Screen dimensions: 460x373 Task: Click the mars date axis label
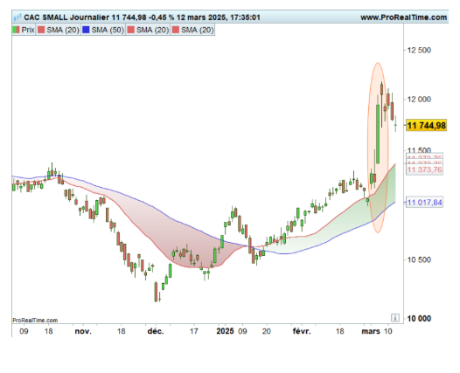[371, 331]
